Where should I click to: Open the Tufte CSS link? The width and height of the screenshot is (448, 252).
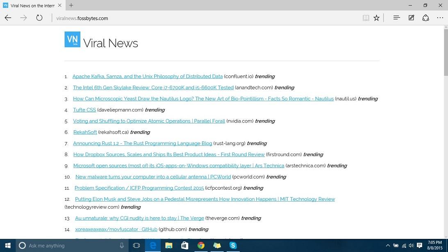84,110
